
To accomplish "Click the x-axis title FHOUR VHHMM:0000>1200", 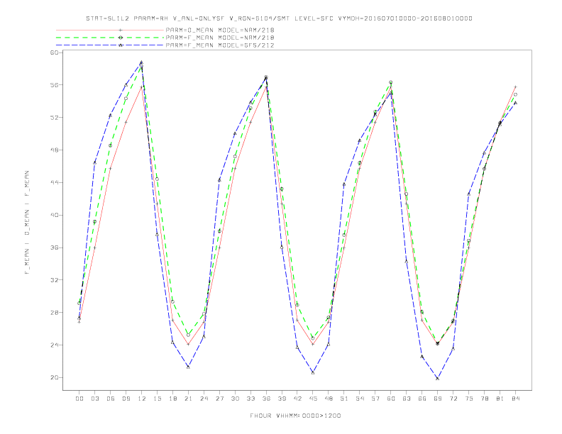I will click(x=295, y=416).
